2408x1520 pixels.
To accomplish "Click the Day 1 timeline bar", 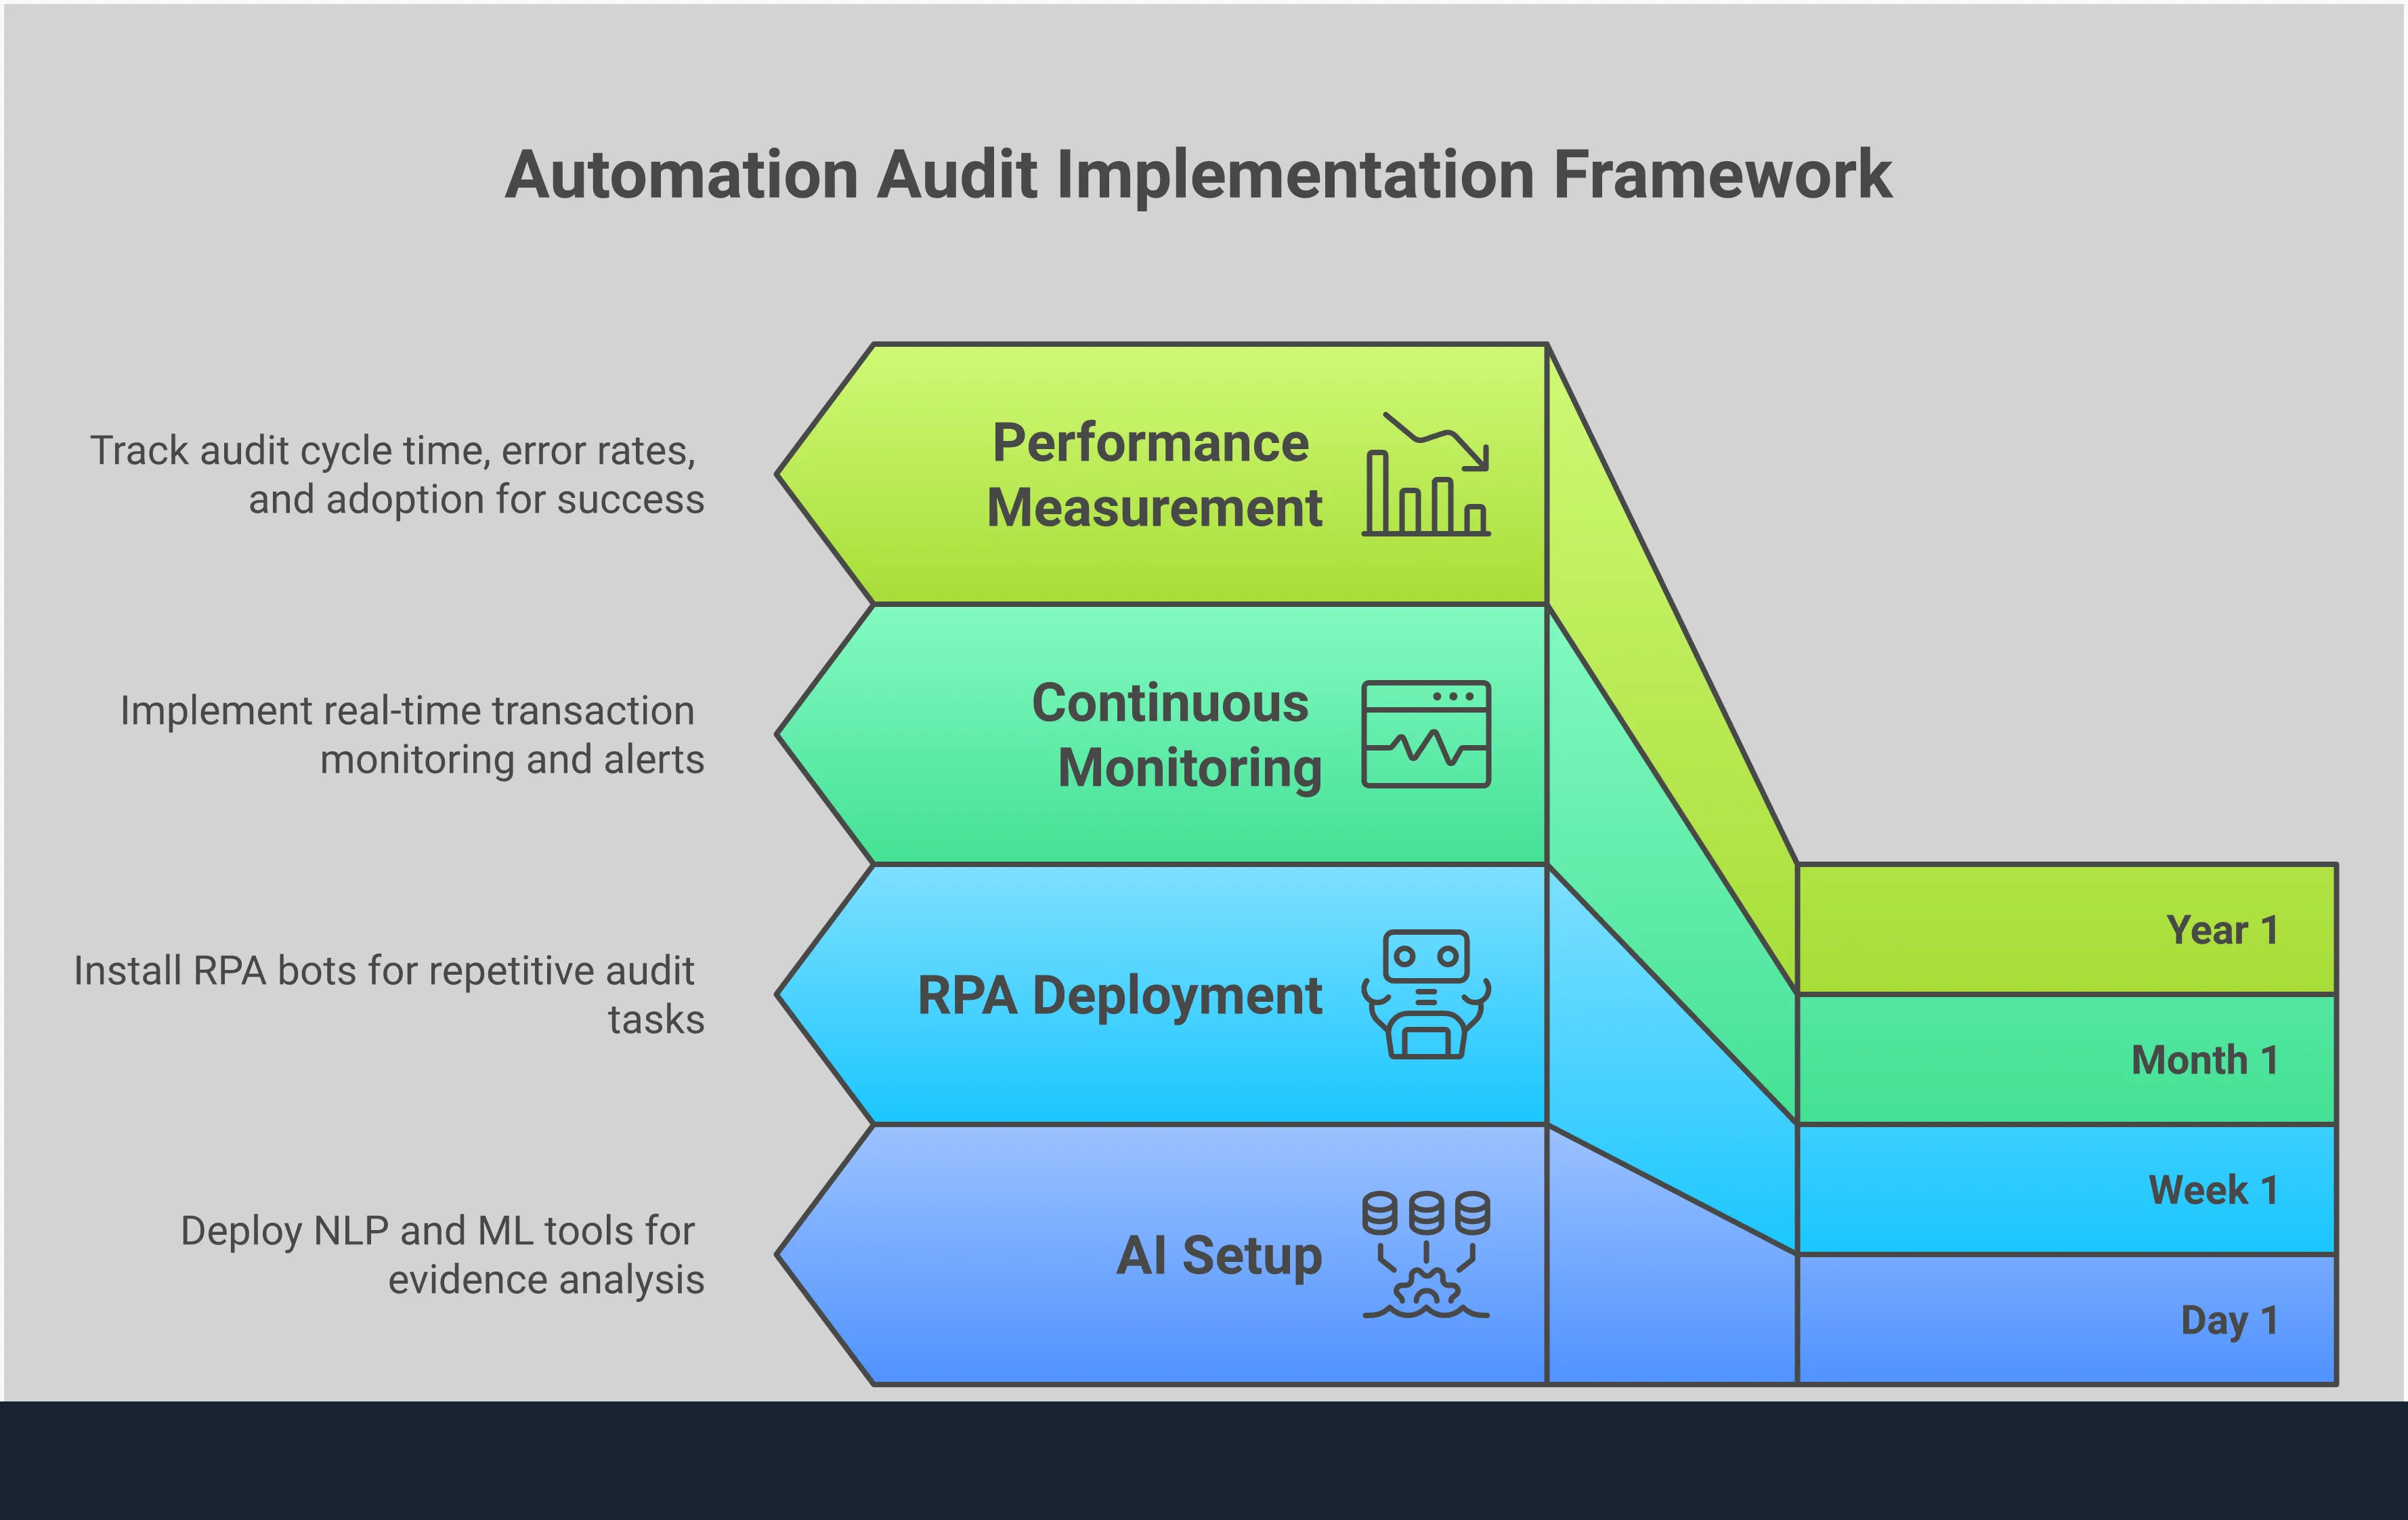I will 2066,1319.
